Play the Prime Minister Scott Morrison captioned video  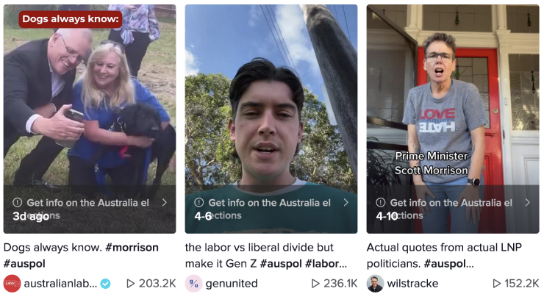tap(453, 110)
